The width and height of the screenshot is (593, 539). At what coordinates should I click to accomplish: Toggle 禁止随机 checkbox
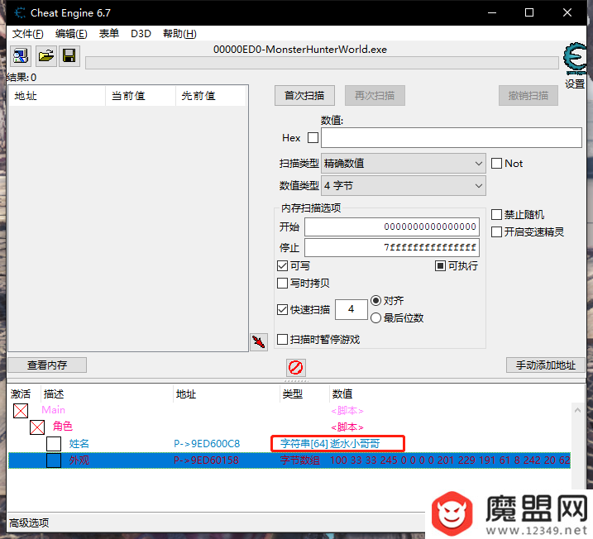[496, 215]
